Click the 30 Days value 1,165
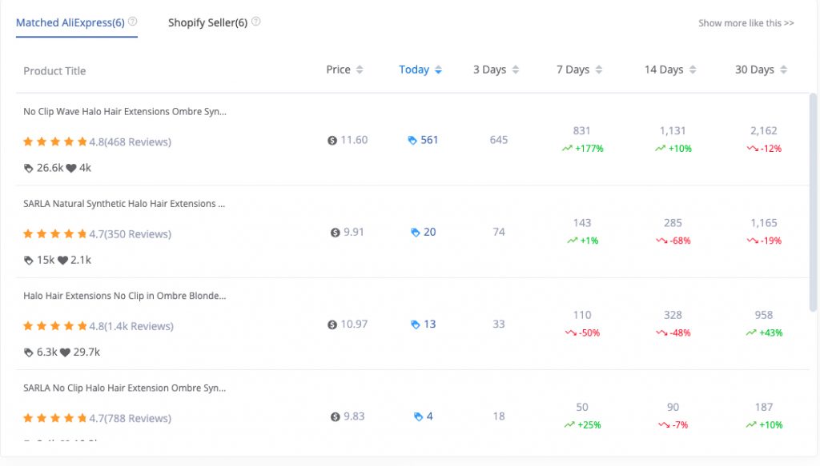 tap(763, 223)
